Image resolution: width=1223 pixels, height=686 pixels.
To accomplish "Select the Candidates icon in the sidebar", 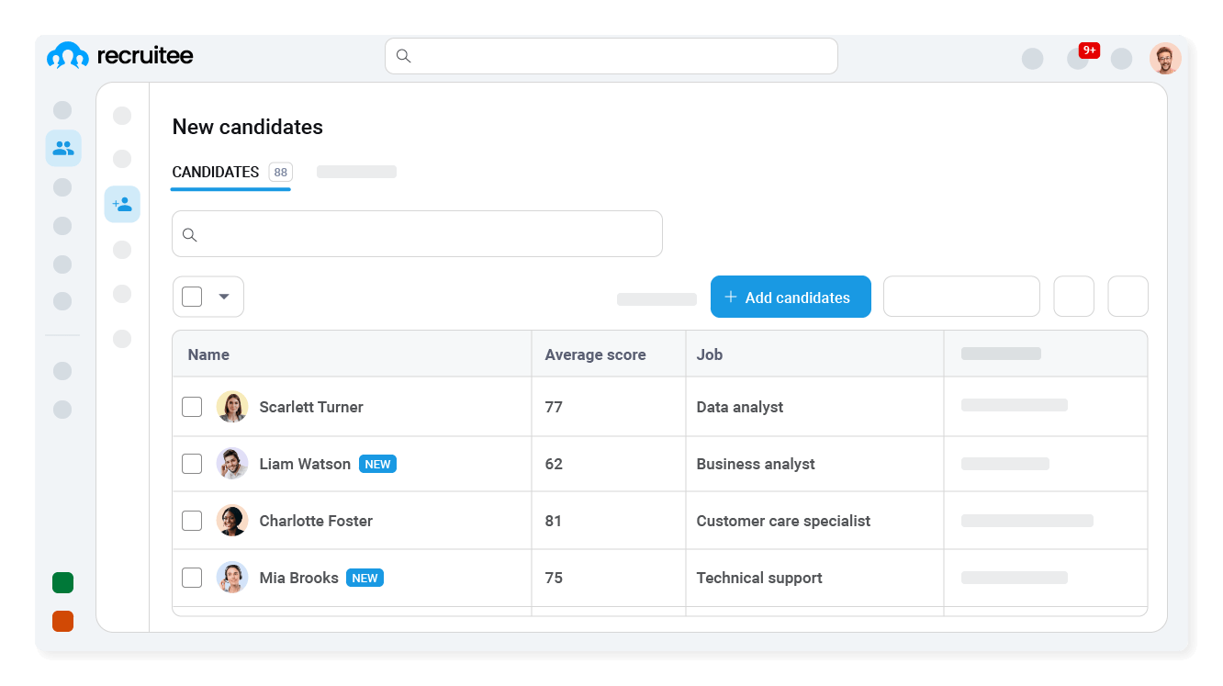I will [62, 147].
